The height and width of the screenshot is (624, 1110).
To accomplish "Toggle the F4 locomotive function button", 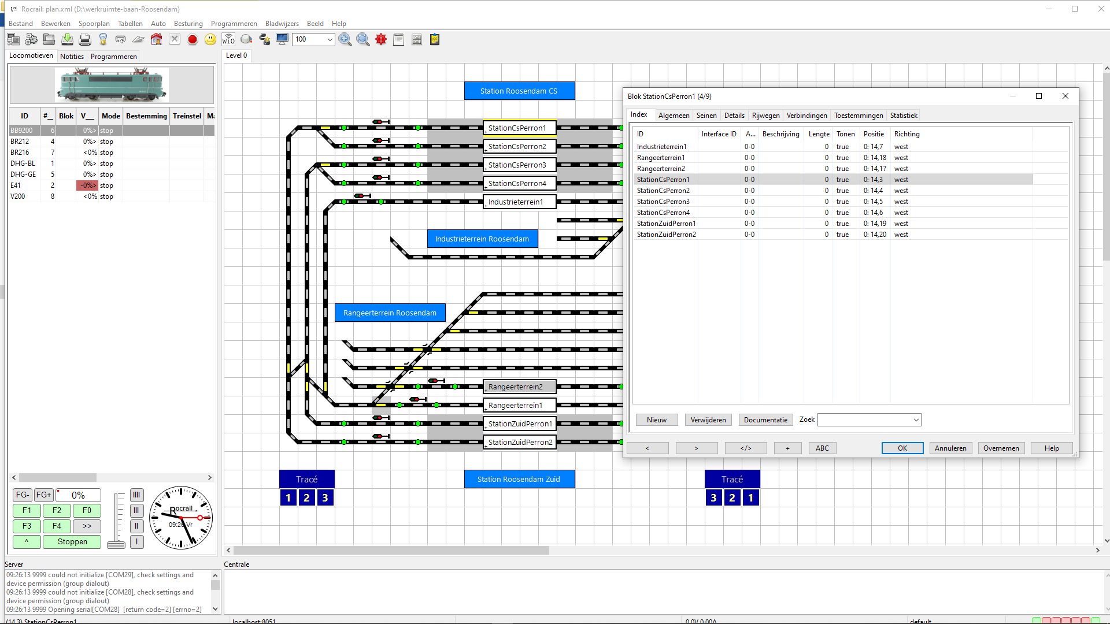I will point(57,526).
